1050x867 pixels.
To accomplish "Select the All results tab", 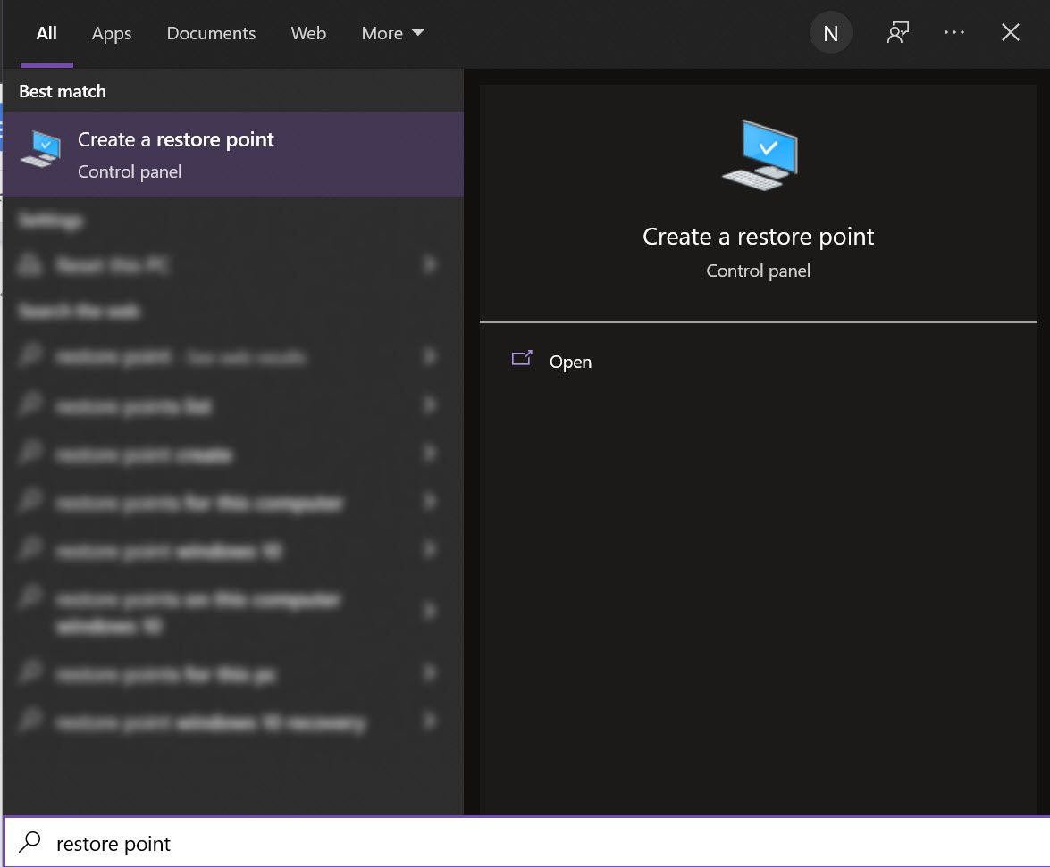I will [46, 33].
